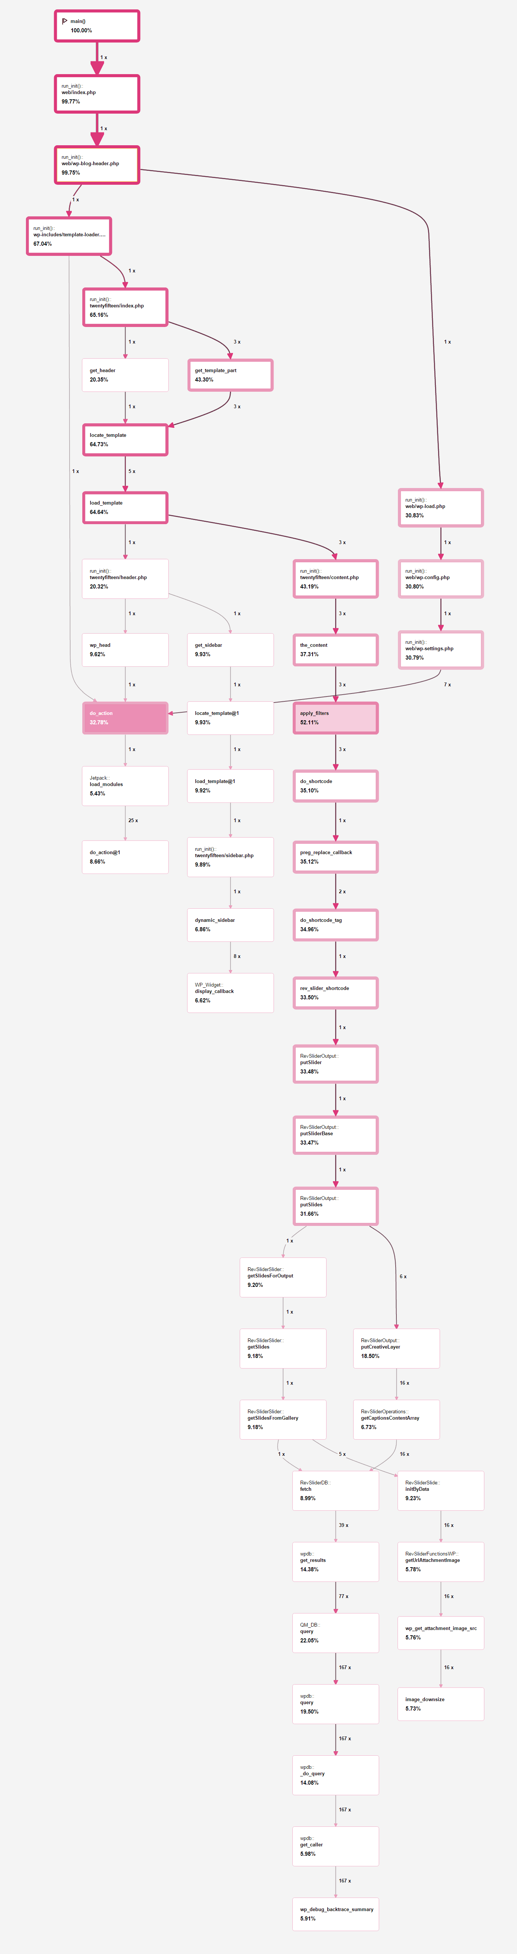
Task: Select RevSliderOutput putSlides node
Action: point(335,1206)
